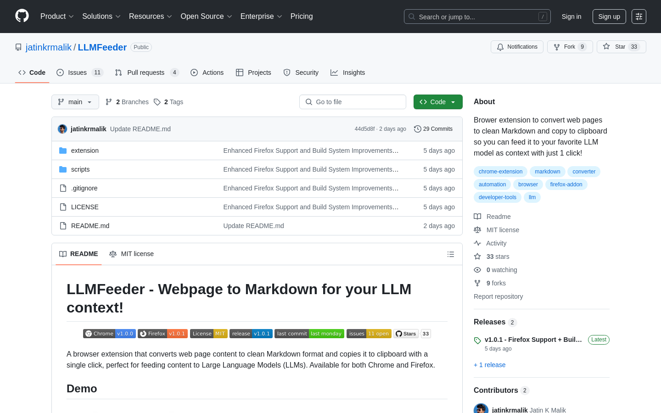Expand the Solutions menu
The image size is (661, 413).
pos(101,17)
